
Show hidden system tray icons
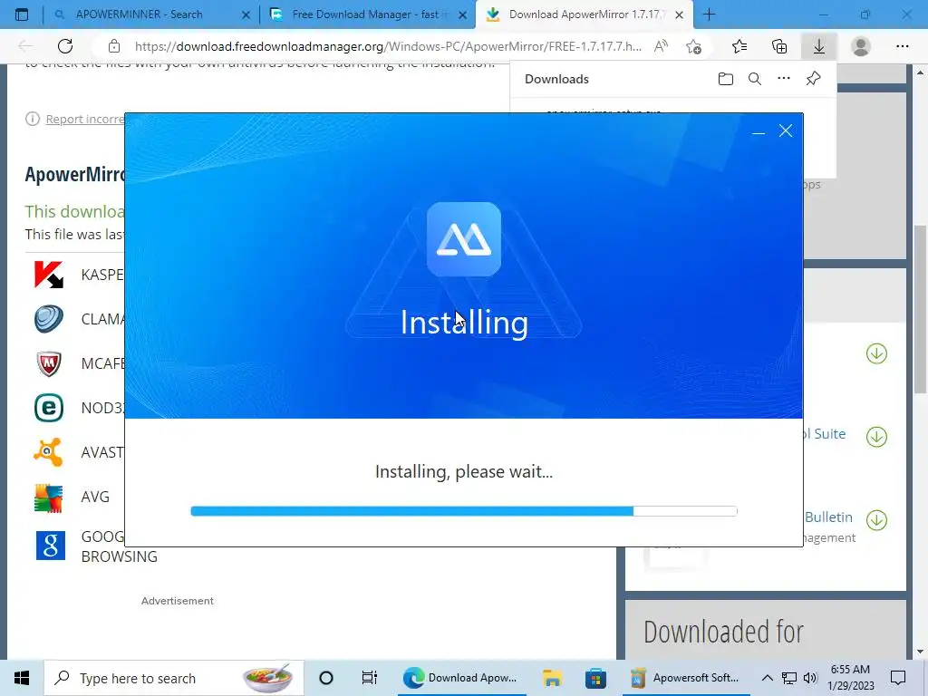[767, 678]
